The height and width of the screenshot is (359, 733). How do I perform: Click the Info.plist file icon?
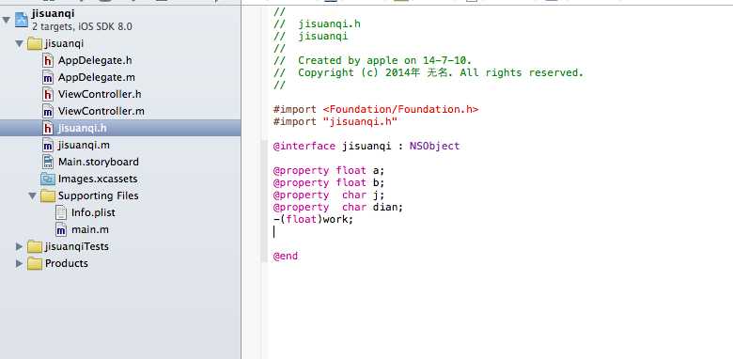click(x=61, y=212)
